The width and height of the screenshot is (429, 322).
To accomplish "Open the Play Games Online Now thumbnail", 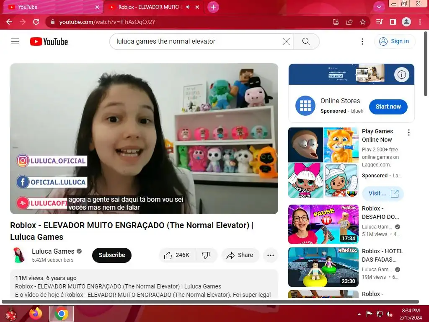I will 323,163.
